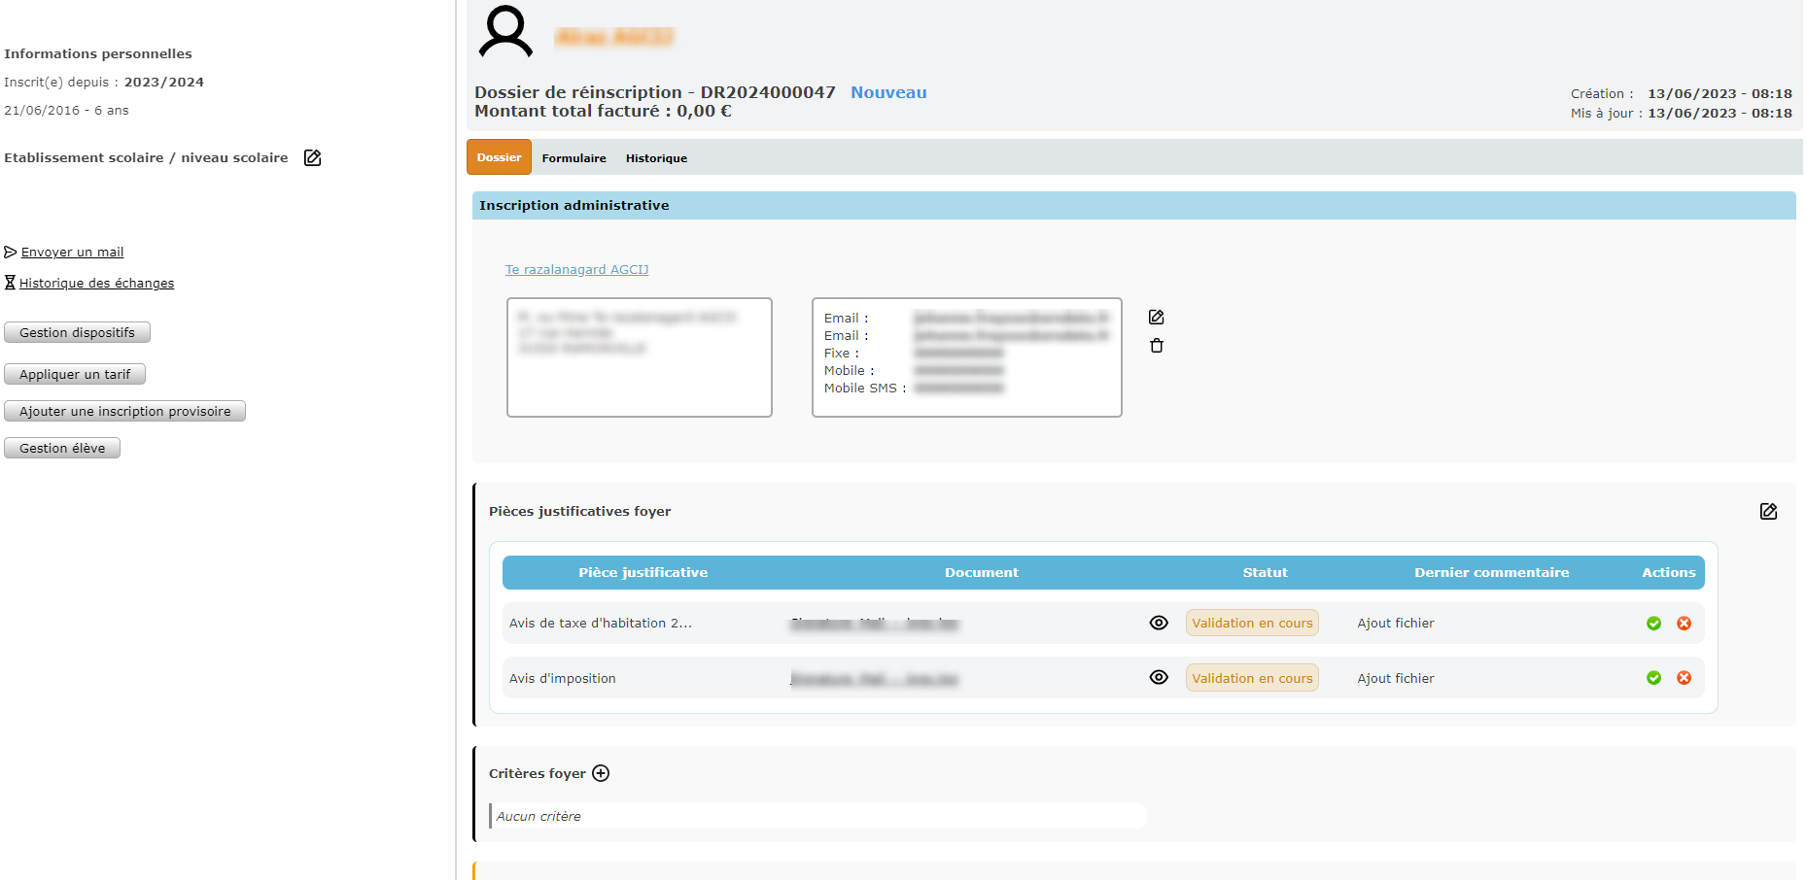The width and height of the screenshot is (1807, 880).
Task: Click the Inscrit(e) depuis 2023/2024 text
Action: tap(104, 83)
